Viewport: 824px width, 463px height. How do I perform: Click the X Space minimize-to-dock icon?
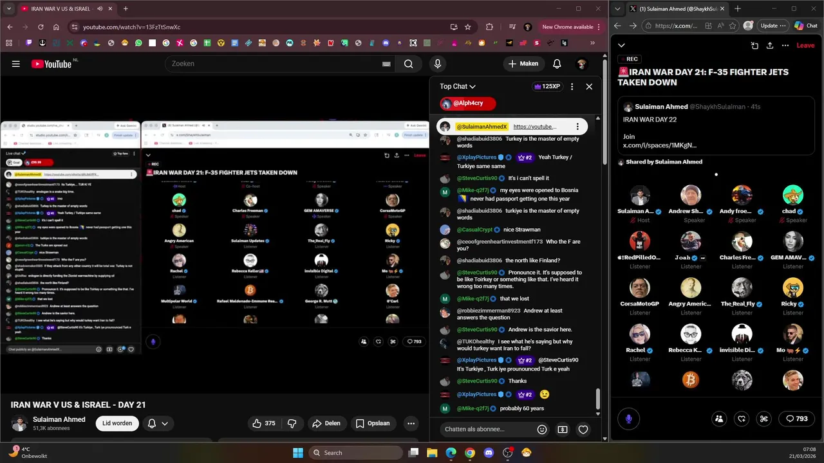(754, 46)
